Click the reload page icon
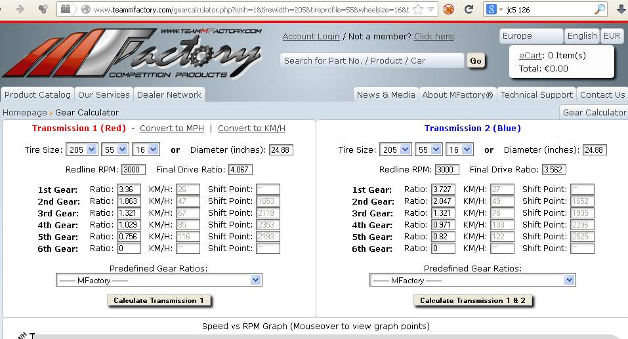This screenshot has width=628, height=339. pyautogui.click(x=469, y=9)
